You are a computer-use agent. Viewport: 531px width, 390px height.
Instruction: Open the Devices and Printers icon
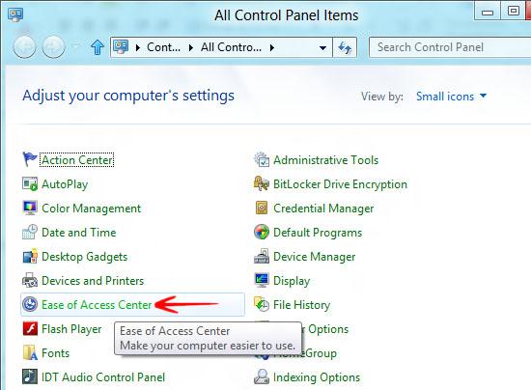click(x=30, y=280)
